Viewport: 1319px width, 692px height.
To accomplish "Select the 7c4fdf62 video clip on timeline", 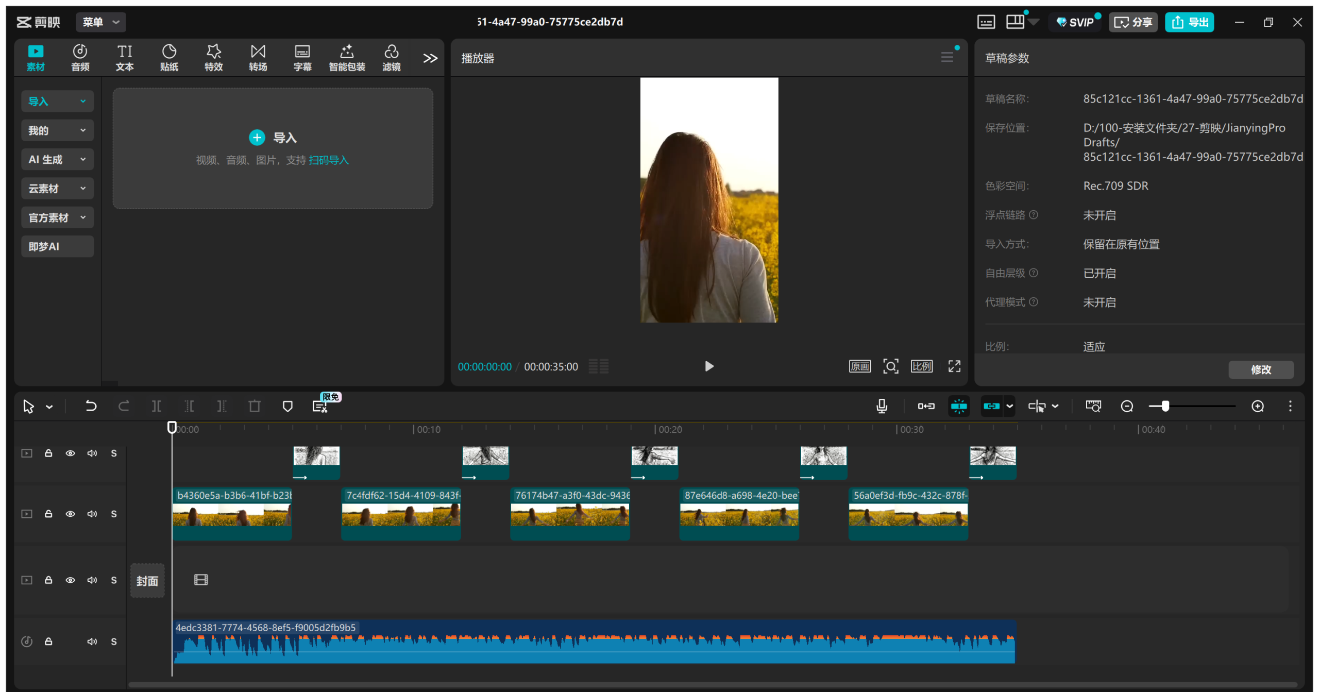I will 401,514.
